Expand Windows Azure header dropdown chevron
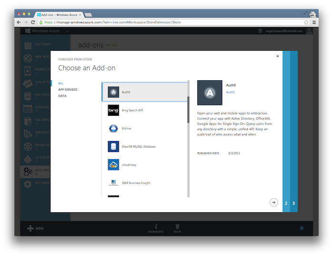 (68, 31)
